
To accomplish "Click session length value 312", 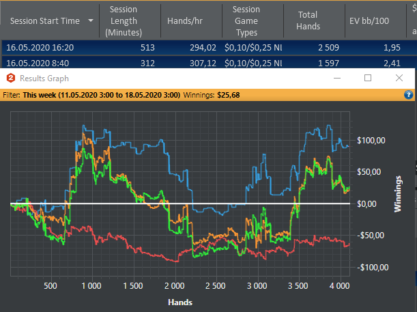I will point(147,63).
